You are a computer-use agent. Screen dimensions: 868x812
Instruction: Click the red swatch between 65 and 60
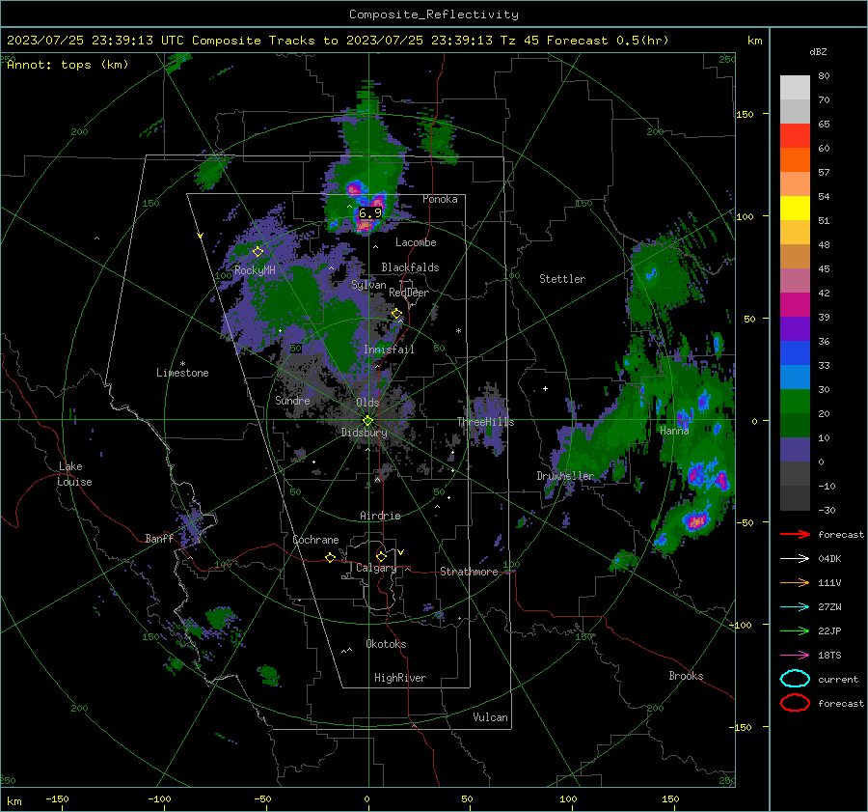(x=795, y=136)
